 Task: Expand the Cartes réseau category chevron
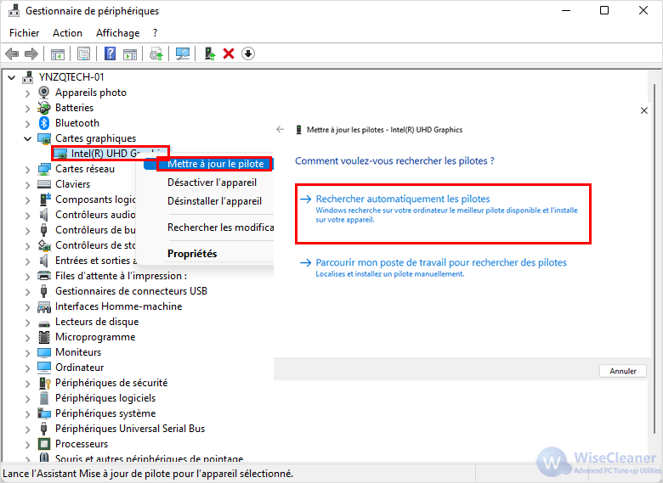tap(27, 170)
